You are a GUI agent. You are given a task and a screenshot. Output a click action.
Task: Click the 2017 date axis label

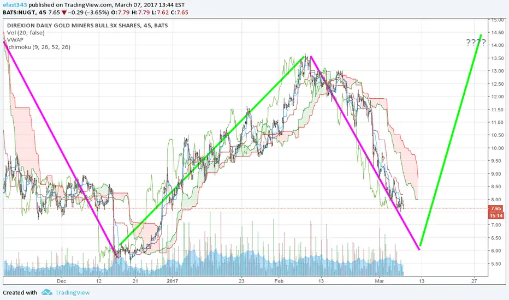pos(173,281)
